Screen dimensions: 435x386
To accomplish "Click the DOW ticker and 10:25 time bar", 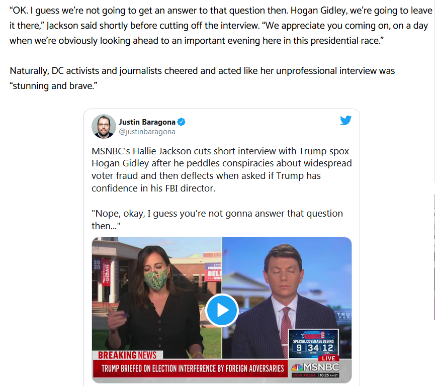I will click(x=315, y=375).
